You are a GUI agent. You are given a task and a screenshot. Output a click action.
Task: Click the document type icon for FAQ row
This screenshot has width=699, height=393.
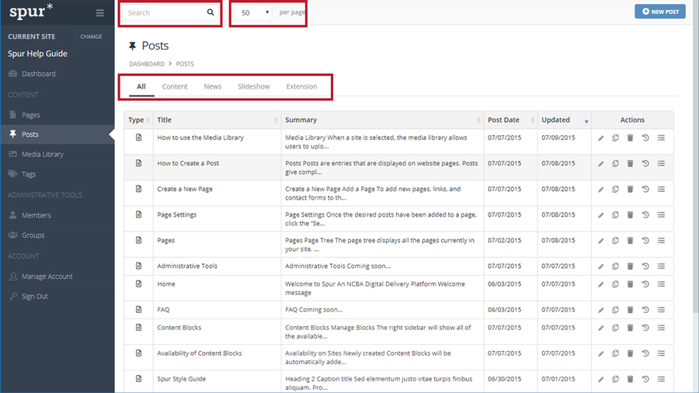pyautogui.click(x=139, y=309)
